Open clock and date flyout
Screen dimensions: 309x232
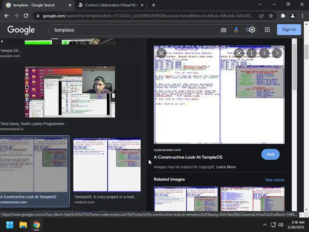click(296, 225)
